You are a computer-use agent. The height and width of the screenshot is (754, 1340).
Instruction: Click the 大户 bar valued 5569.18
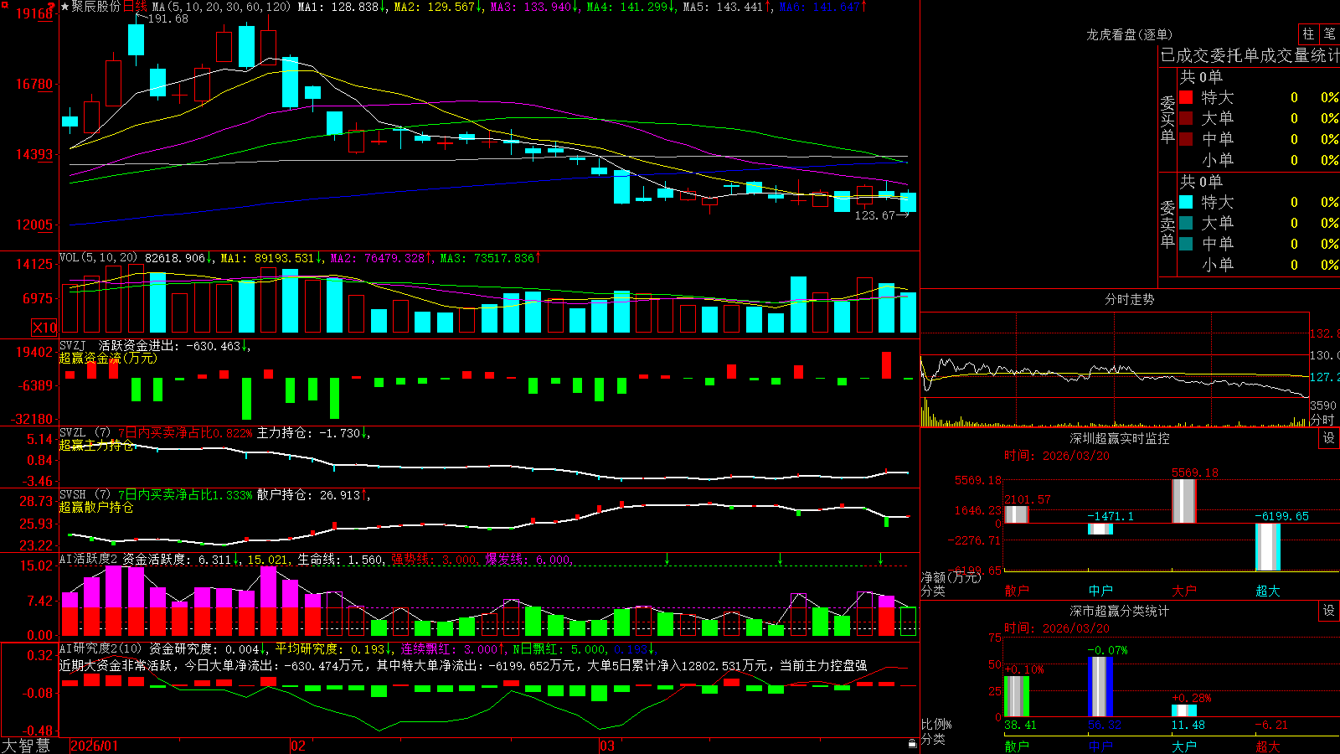point(1183,501)
